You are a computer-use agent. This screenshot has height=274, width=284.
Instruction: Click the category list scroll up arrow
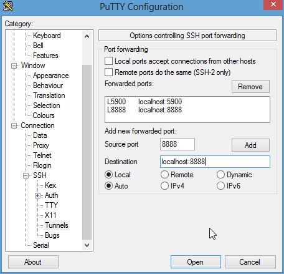coord(87,36)
